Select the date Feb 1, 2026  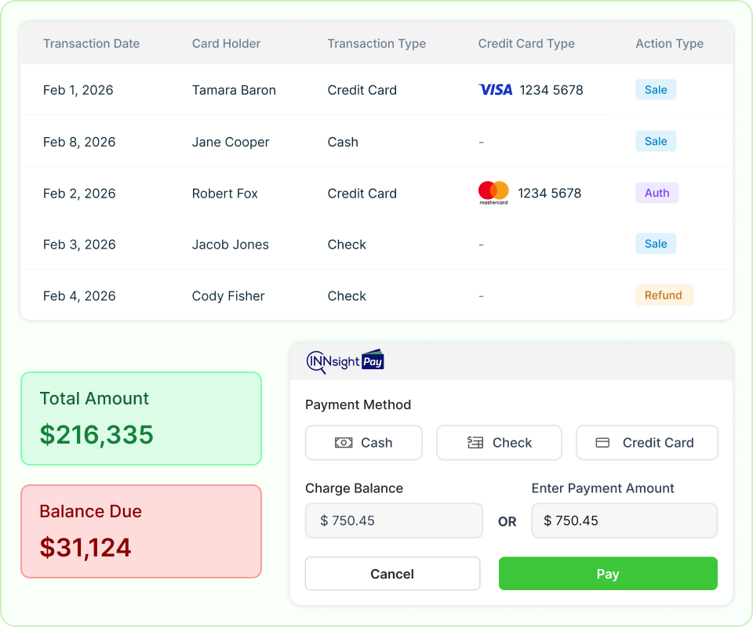[x=78, y=90]
